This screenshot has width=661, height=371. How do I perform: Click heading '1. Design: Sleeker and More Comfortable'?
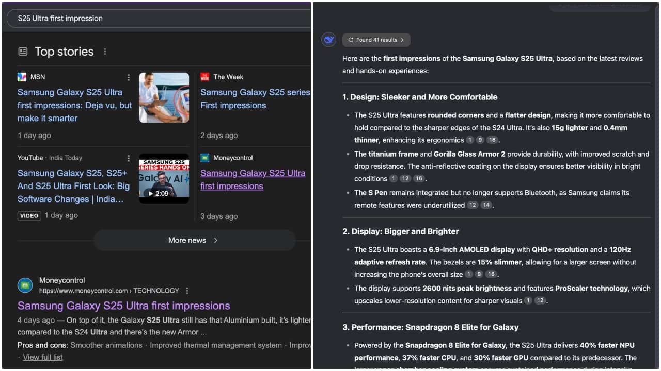420,97
